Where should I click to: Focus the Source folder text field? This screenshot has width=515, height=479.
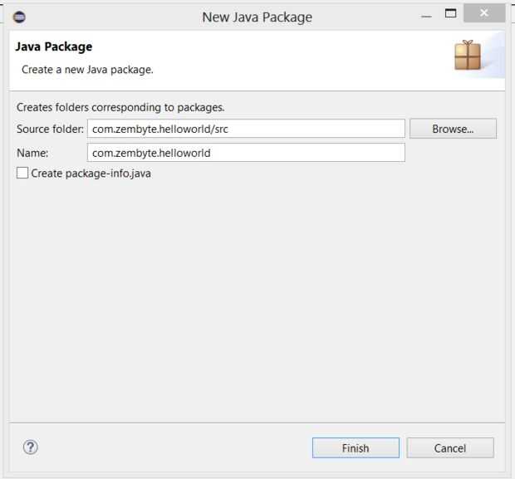click(246, 129)
